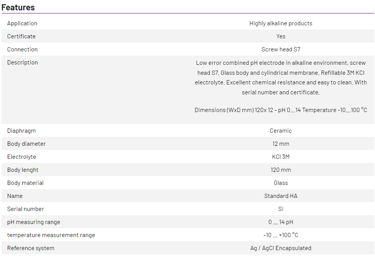The image size is (375, 257).
Task: Select the Application row label
Action: (22, 23)
